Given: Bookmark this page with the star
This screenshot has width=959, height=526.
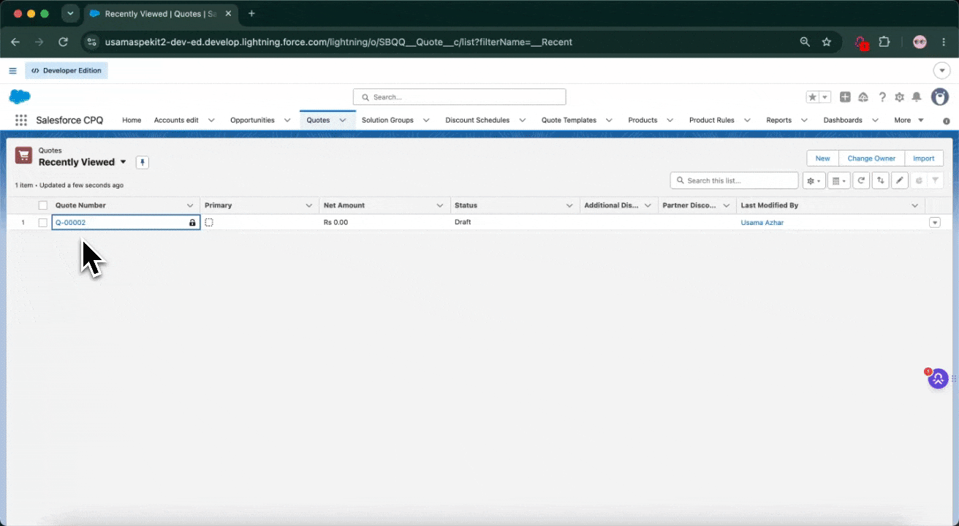Looking at the screenshot, I should click(x=827, y=42).
